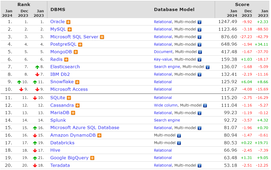Click info icon for Microsoft Azure SQL Database
Screen dimensions: 271x170
point(200,128)
